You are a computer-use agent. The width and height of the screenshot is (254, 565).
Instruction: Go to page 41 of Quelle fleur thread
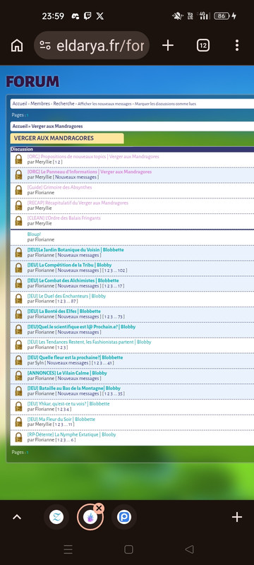click(110, 363)
